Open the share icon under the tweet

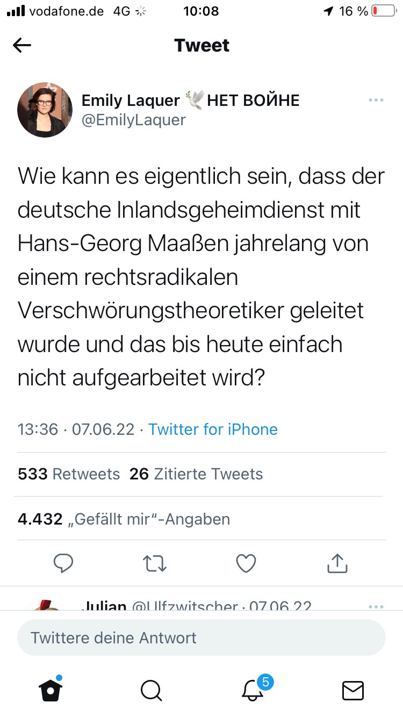337,563
